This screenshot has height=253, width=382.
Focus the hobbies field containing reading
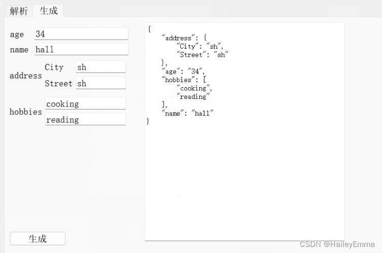coord(86,119)
